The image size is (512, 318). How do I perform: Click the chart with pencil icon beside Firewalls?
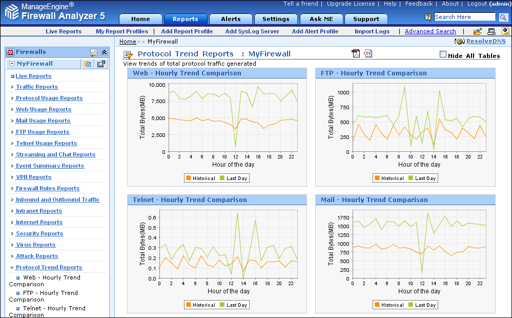(94, 52)
